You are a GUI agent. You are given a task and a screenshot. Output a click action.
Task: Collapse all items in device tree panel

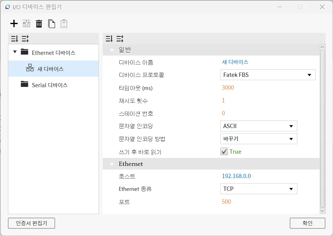click(x=25, y=39)
